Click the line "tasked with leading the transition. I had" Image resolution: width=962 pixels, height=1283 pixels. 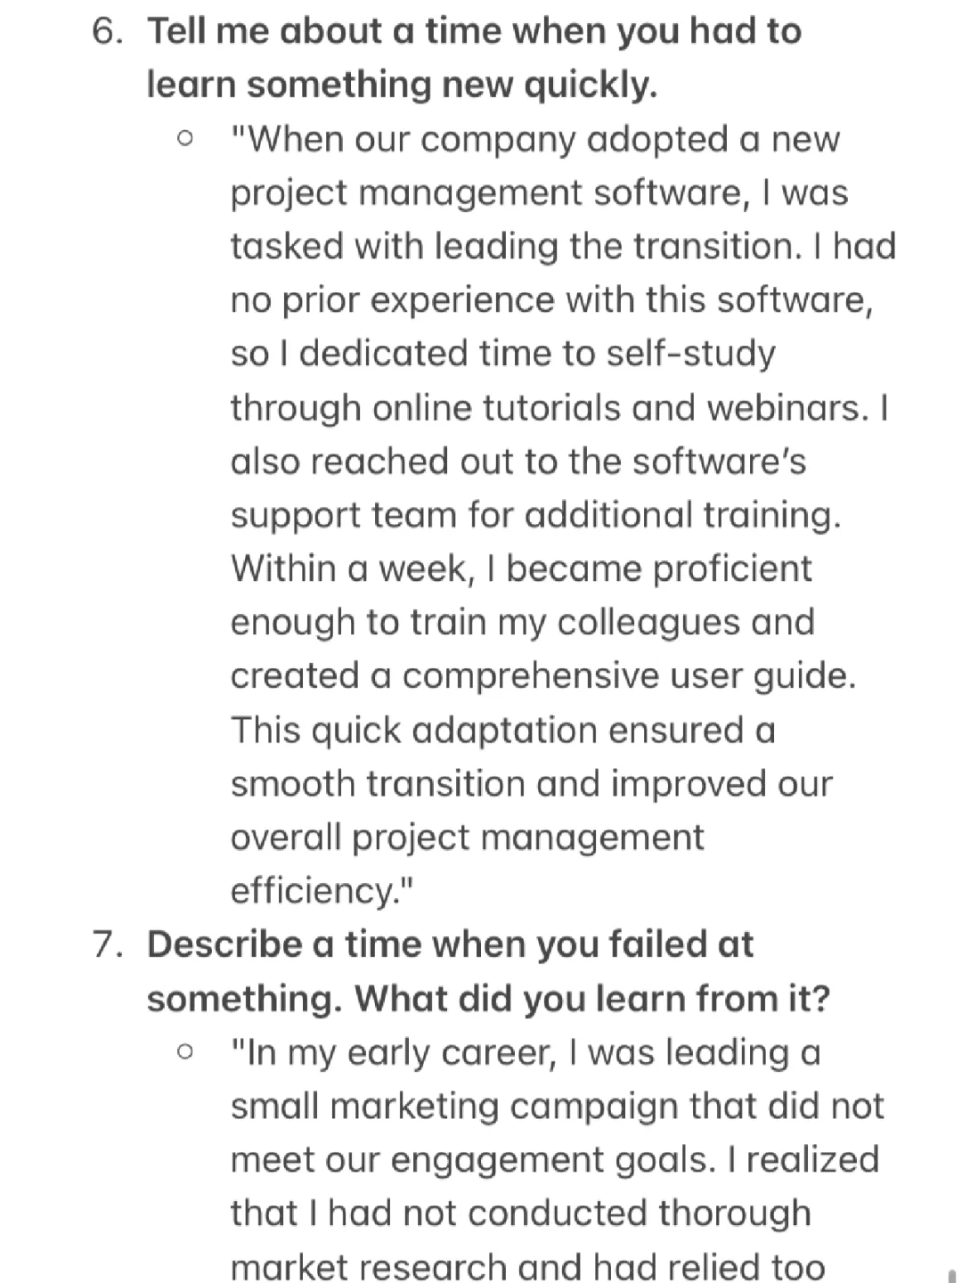(563, 247)
